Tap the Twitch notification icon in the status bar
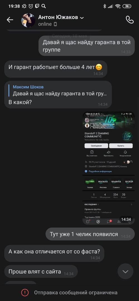The height and width of the screenshot is (301, 139). click(37, 6)
